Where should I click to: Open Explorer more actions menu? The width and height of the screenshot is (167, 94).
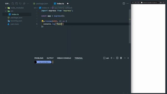pos(28,3)
